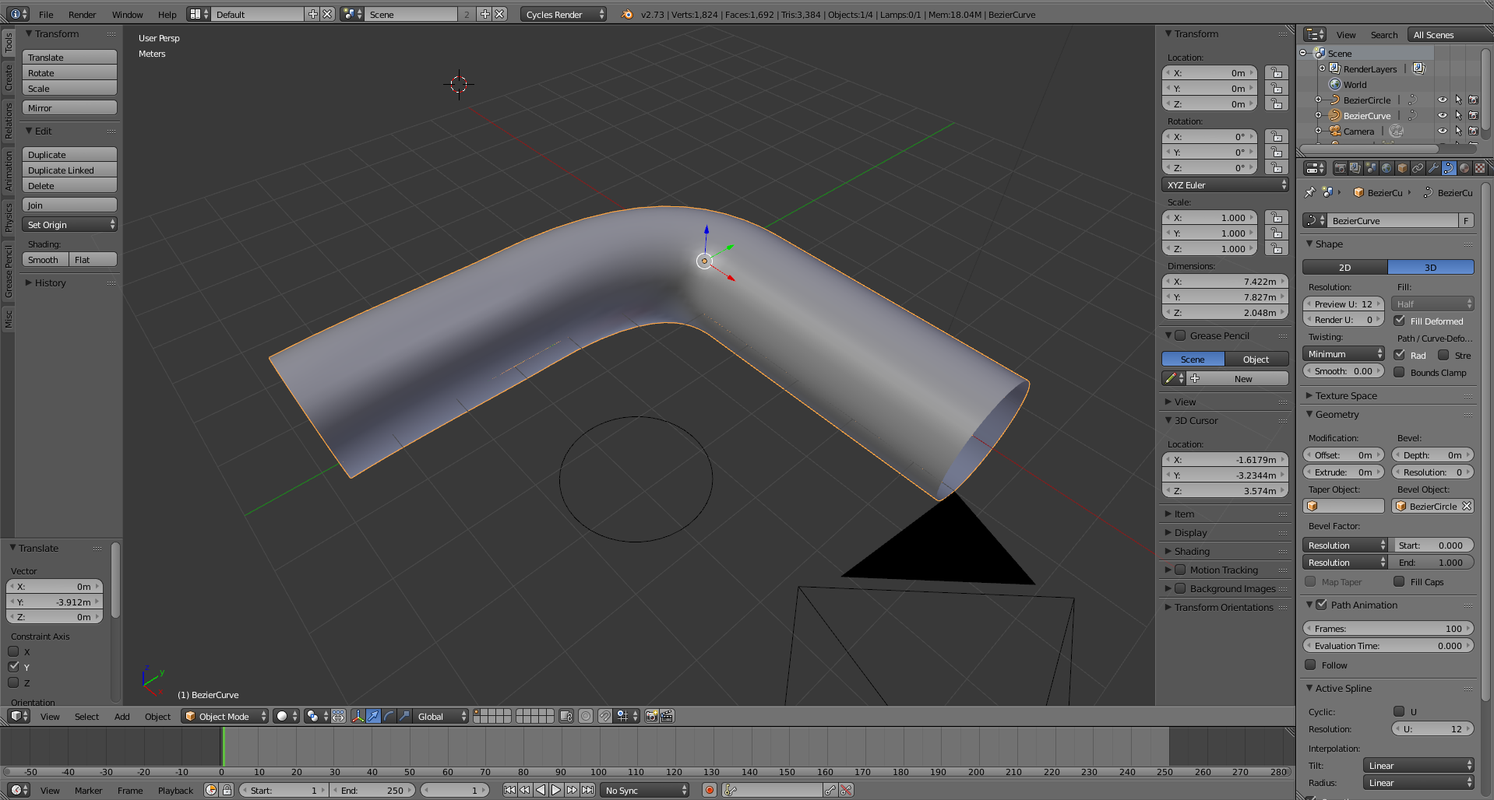Toggle the properties pin icon
The image size is (1494, 800).
pyautogui.click(x=1310, y=192)
